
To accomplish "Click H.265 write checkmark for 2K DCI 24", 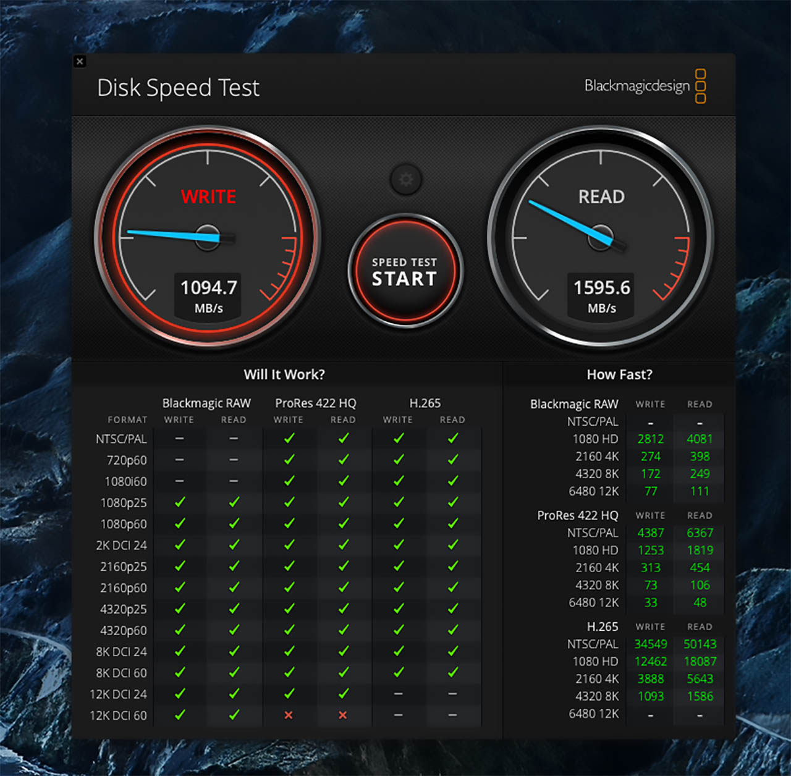I will pos(399,544).
